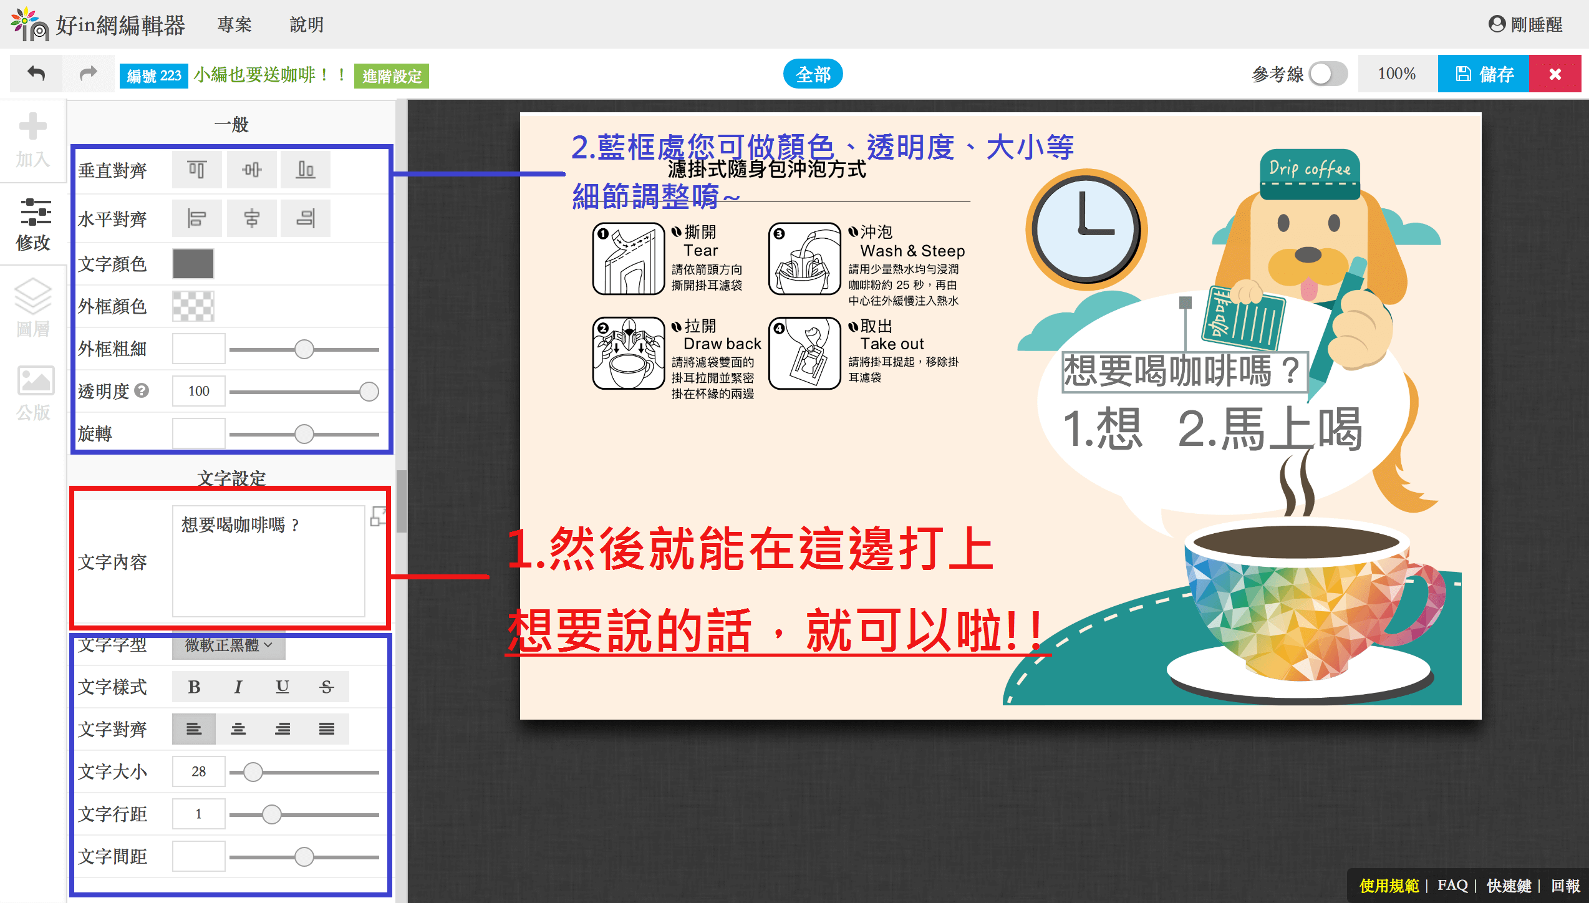Align text to top vertically
This screenshot has width=1589, height=903.
tap(196, 170)
